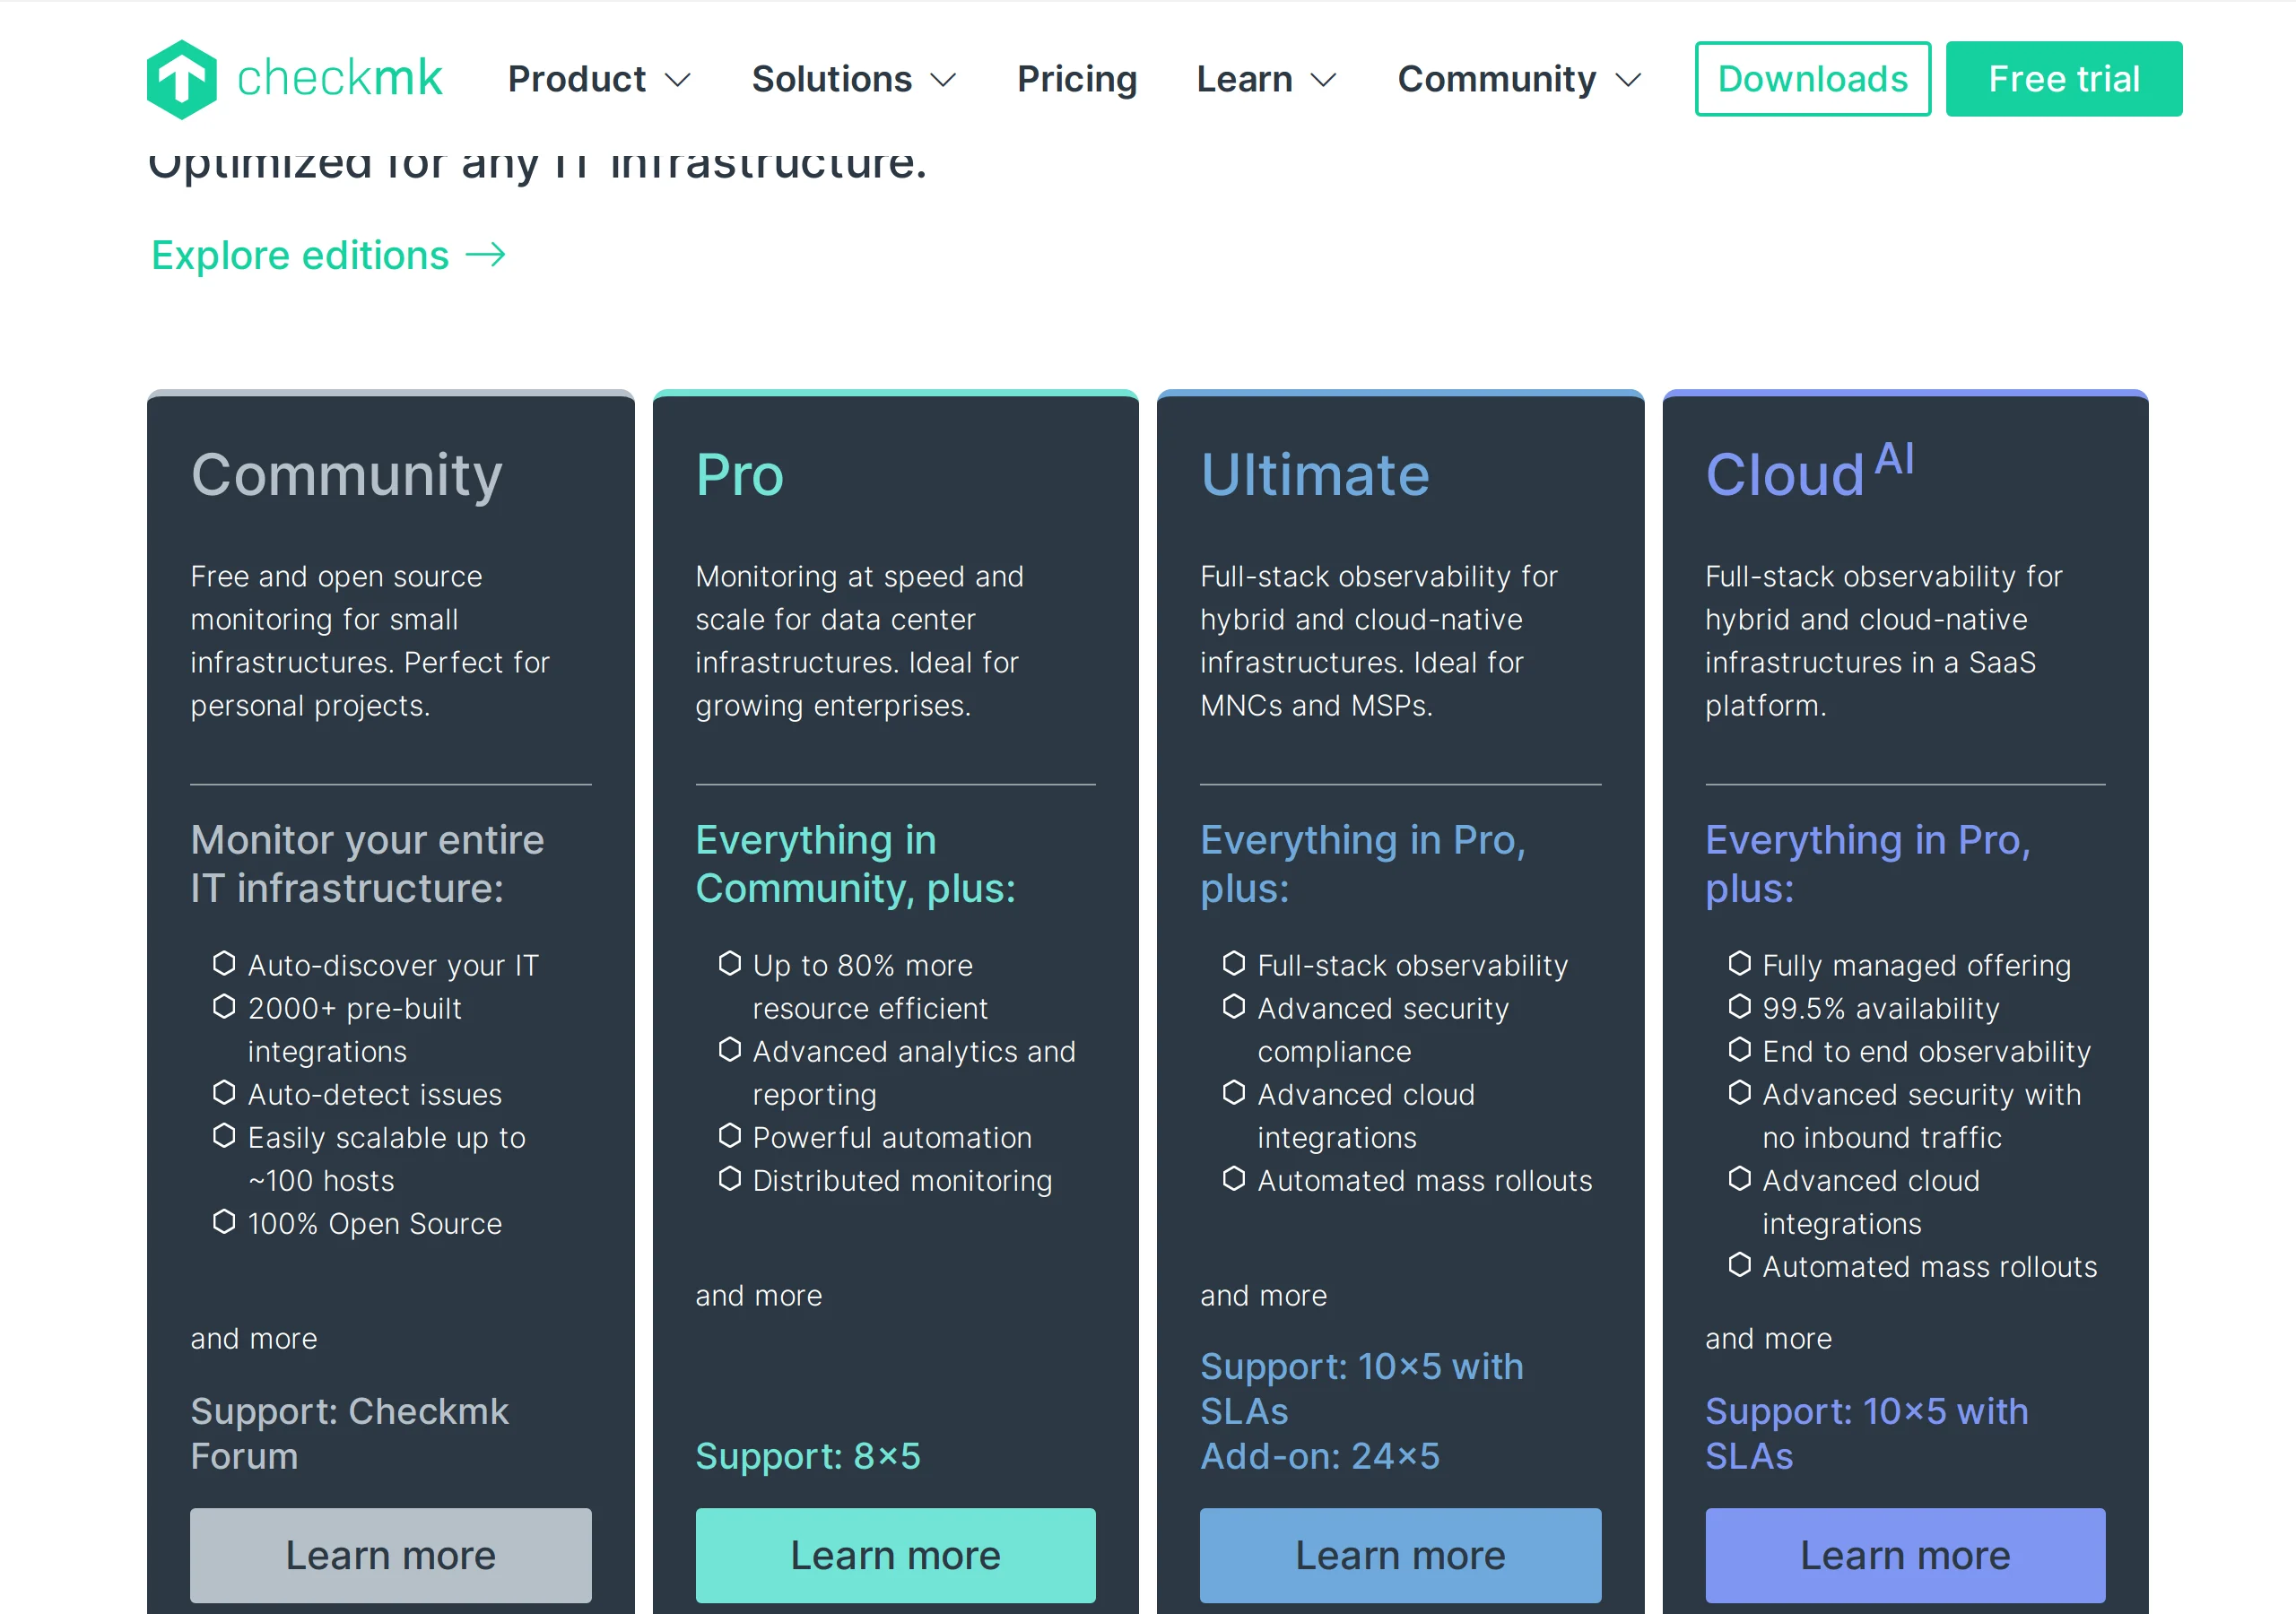Start a Free trial
The height and width of the screenshot is (1614, 2296).
(2063, 79)
